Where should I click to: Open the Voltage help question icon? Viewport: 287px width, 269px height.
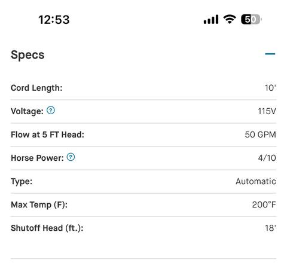tap(51, 110)
